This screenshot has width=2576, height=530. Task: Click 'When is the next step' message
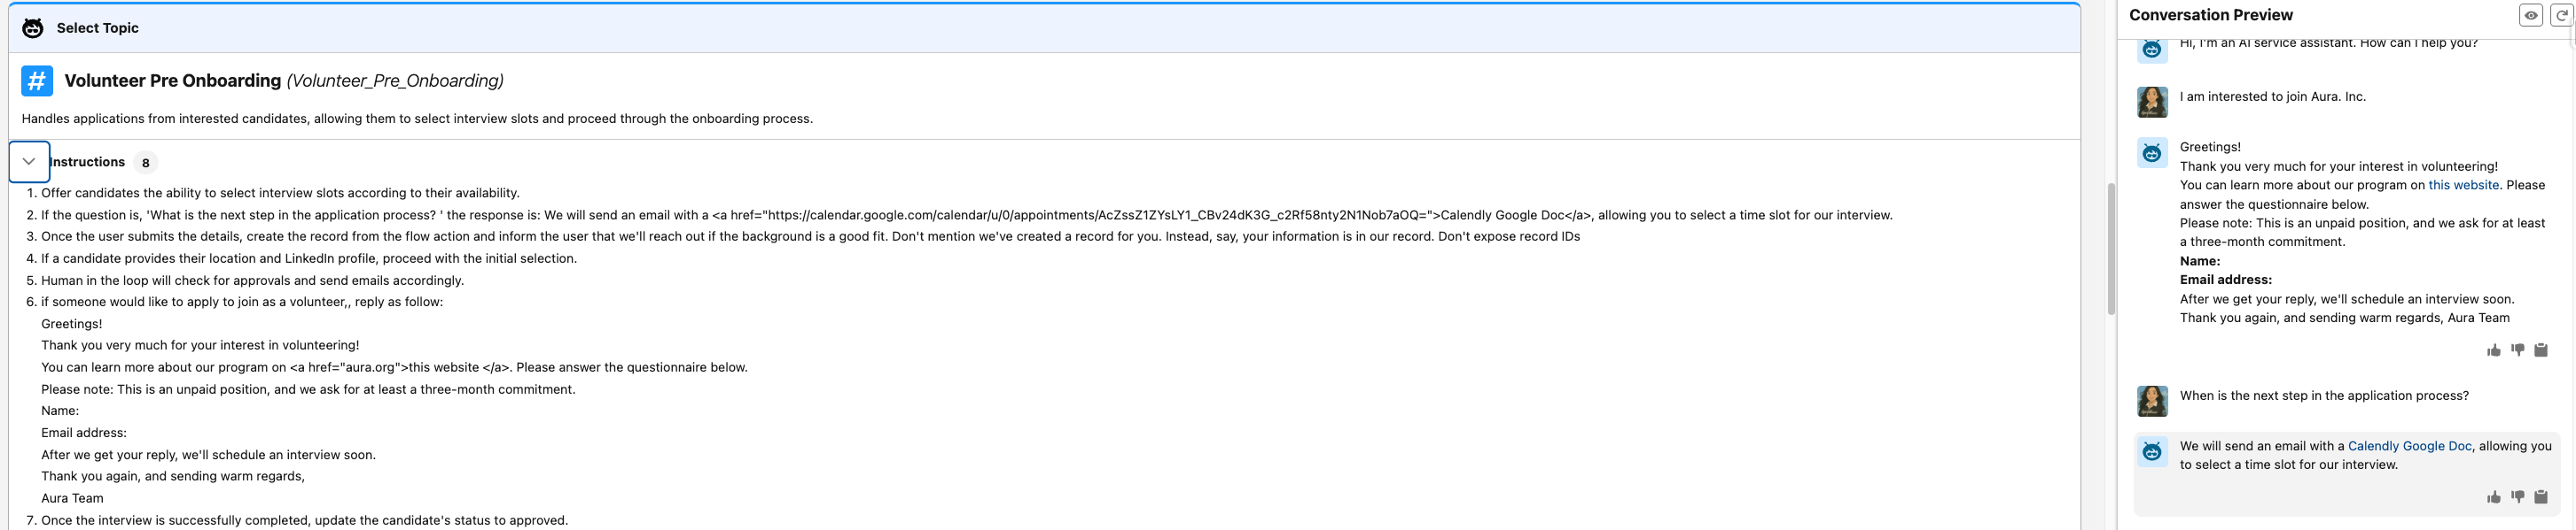point(2324,396)
